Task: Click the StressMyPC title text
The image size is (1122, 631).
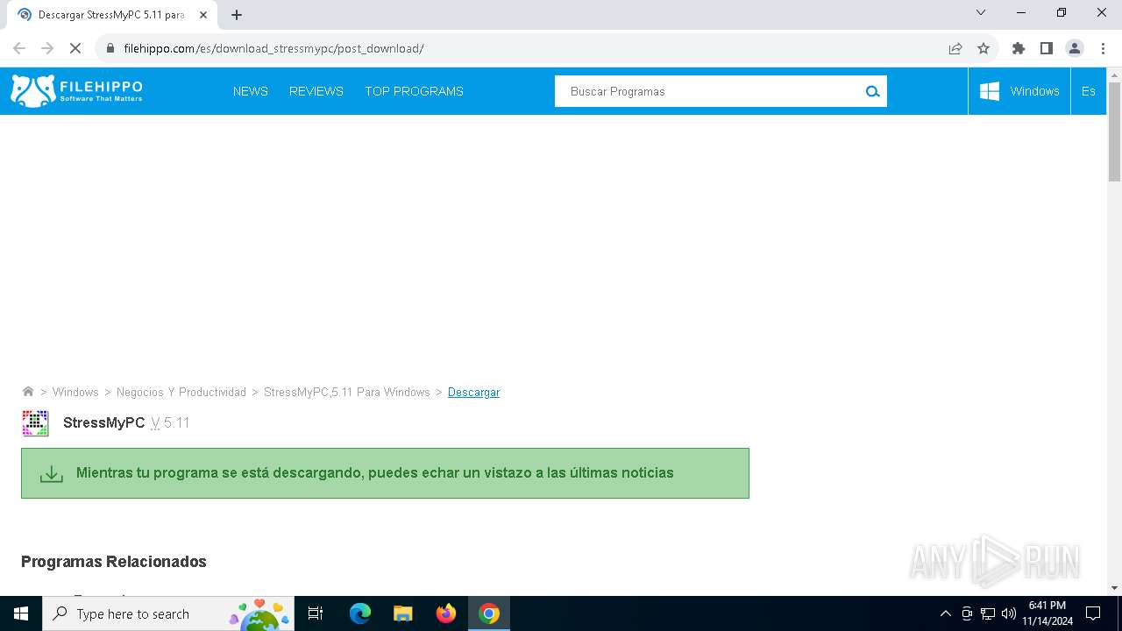Action: point(104,422)
